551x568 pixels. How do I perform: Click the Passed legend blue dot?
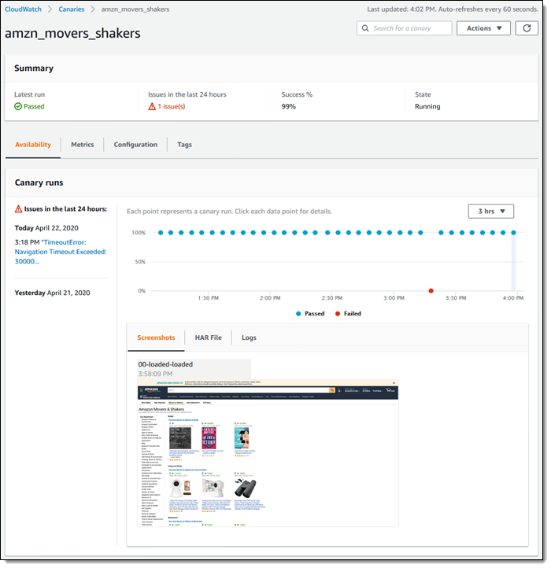click(298, 313)
